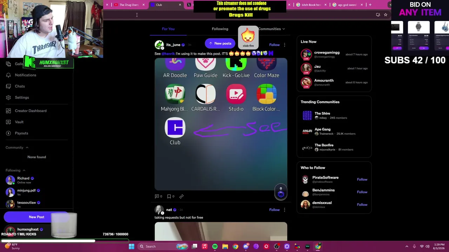View its_june's profile avatar

[159, 45]
